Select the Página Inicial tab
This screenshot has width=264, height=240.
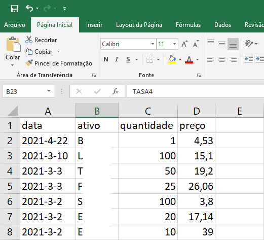coord(55,25)
